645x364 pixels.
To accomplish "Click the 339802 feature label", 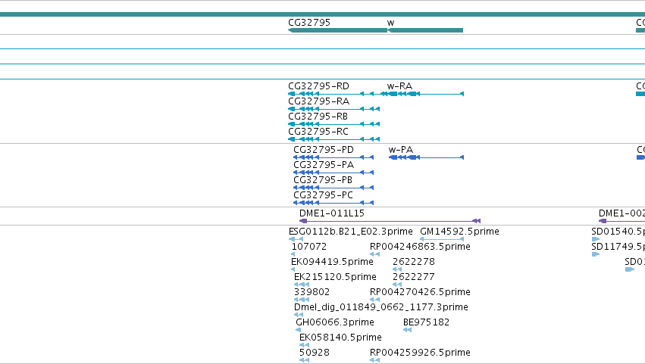I will click(x=312, y=292).
